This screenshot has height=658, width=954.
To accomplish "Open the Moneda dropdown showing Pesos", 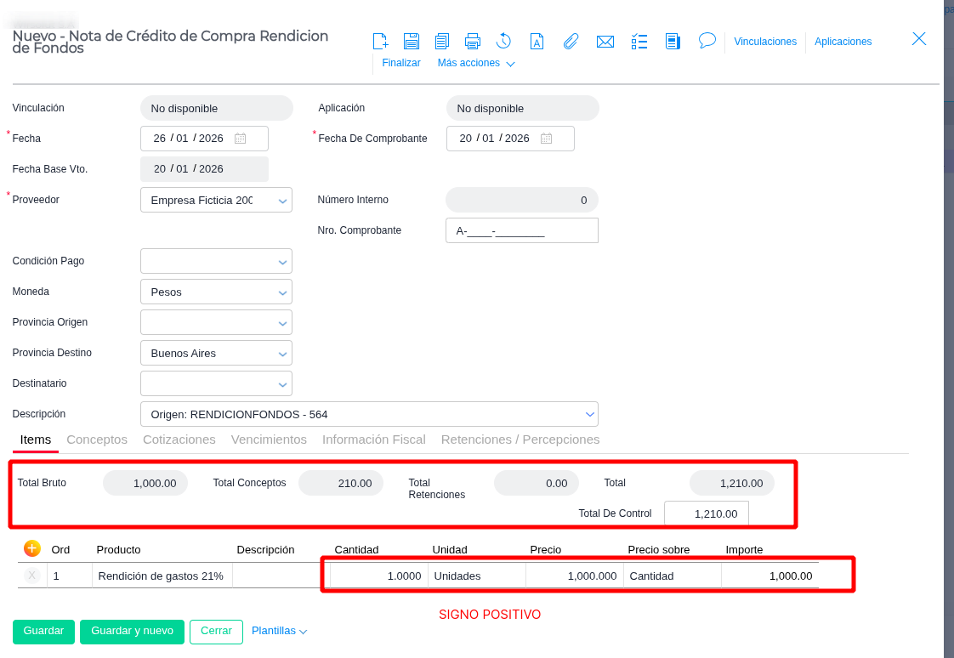I will click(x=283, y=292).
